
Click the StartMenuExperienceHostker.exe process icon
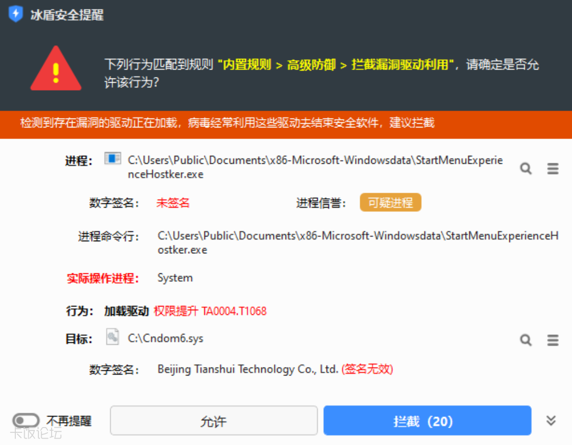[112, 158]
